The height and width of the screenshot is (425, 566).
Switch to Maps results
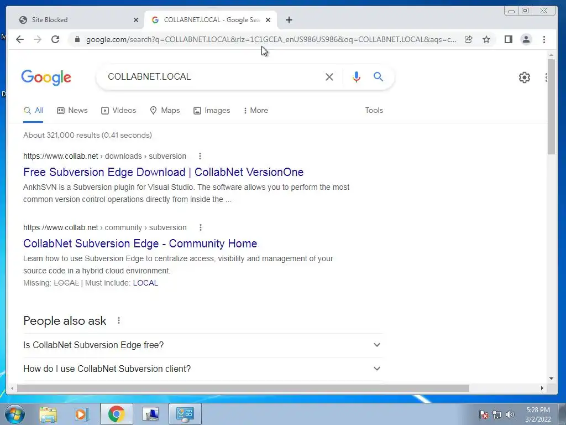point(165,111)
